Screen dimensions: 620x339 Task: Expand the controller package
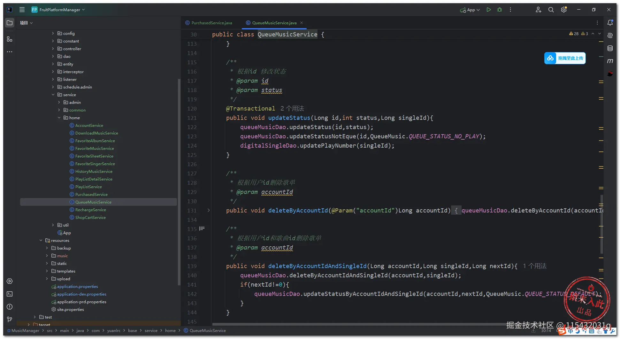53,49
